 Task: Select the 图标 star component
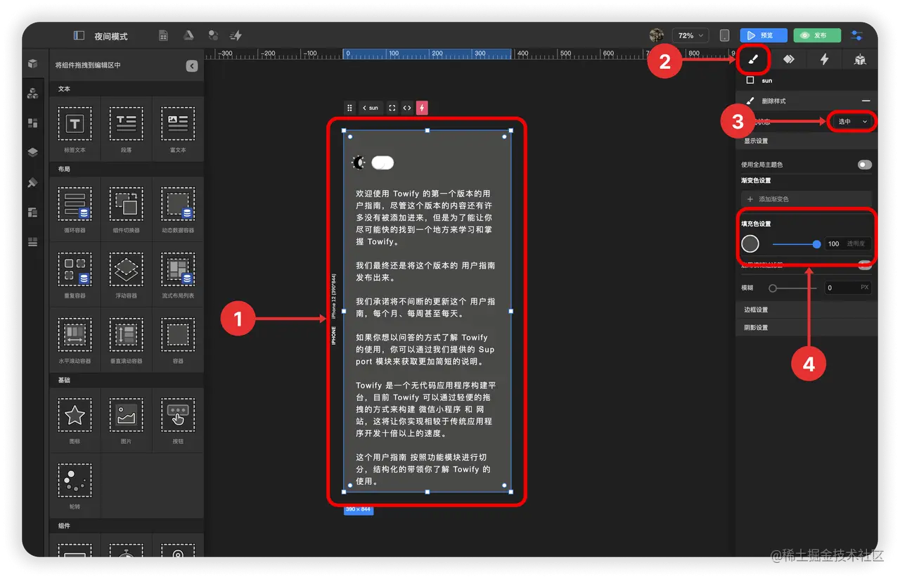point(75,419)
